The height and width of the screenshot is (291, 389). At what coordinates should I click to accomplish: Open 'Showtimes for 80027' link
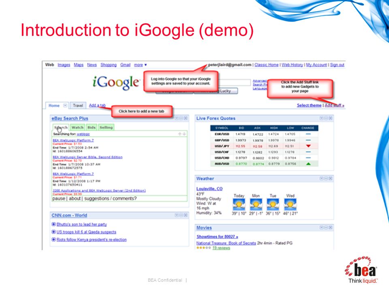coord(217,236)
